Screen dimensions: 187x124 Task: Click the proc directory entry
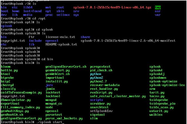49,15
